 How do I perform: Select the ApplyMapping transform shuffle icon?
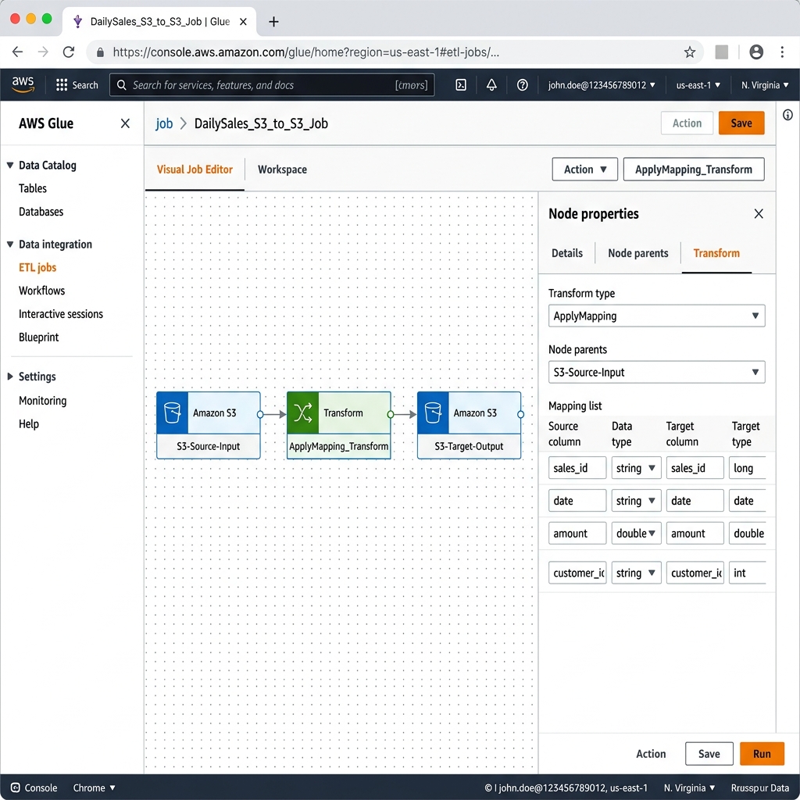click(x=302, y=412)
